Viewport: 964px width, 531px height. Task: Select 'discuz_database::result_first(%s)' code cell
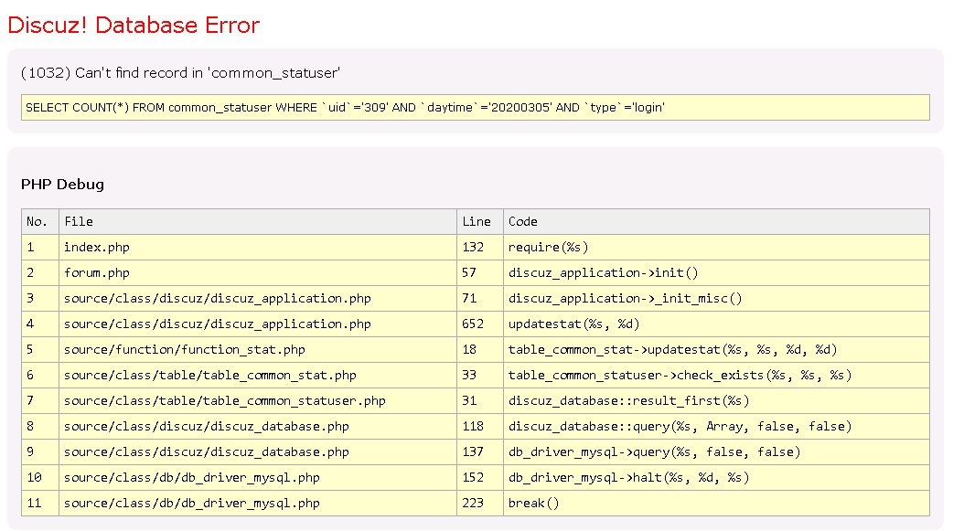[x=716, y=400]
